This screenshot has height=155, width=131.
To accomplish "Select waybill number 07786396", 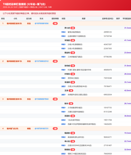I will tap(108, 57).
